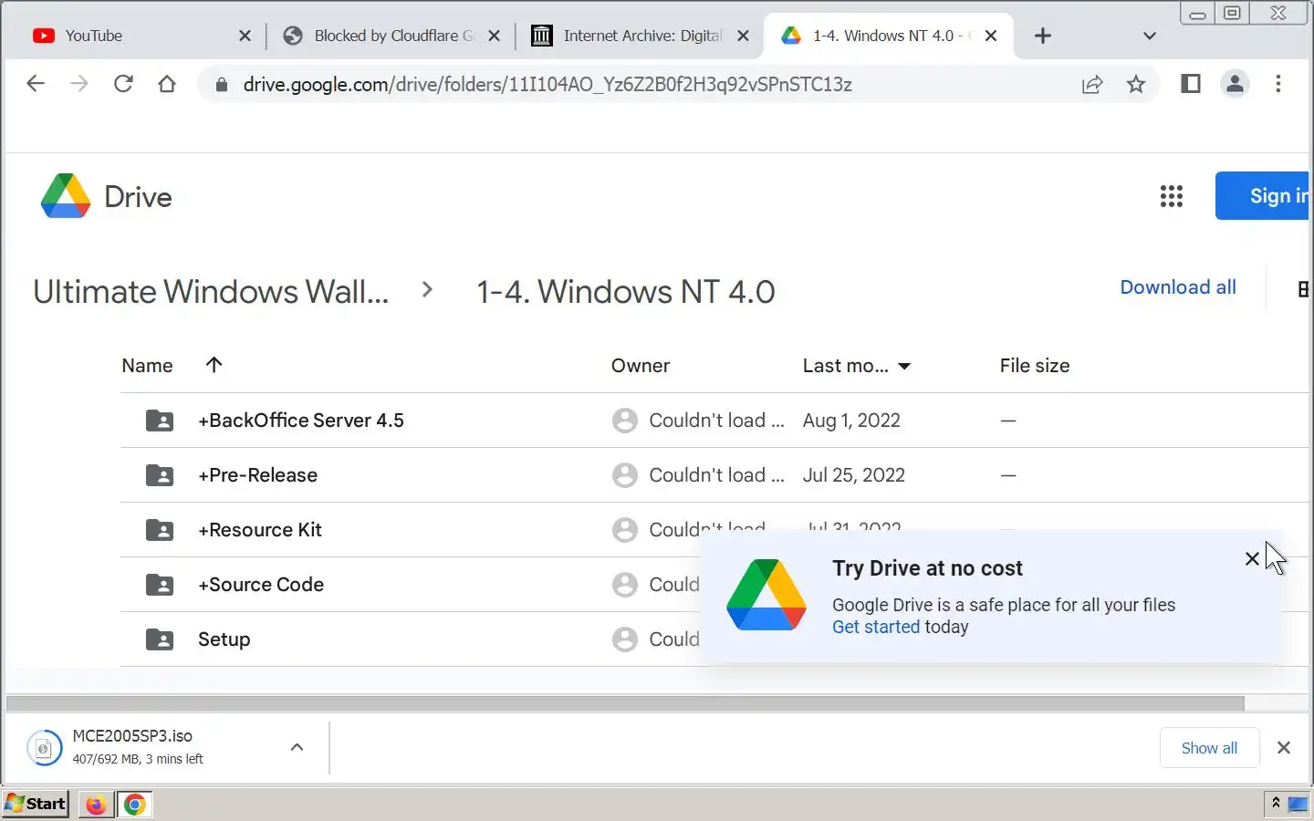Launch Firefox from the taskbar
Viewport: 1314px width, 821px height.
(96, 805)
